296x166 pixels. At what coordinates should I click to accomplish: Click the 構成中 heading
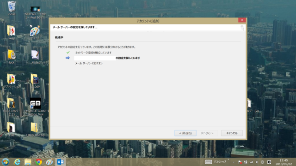[59, 37]
